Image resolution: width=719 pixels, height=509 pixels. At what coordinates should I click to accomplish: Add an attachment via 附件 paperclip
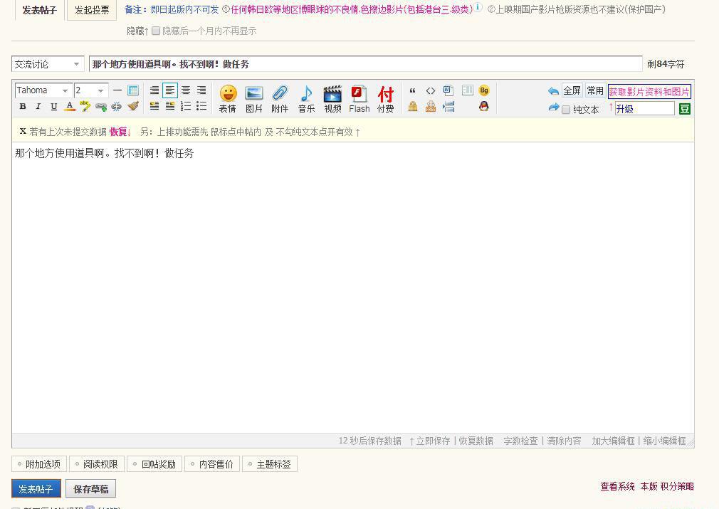[280, 98]
